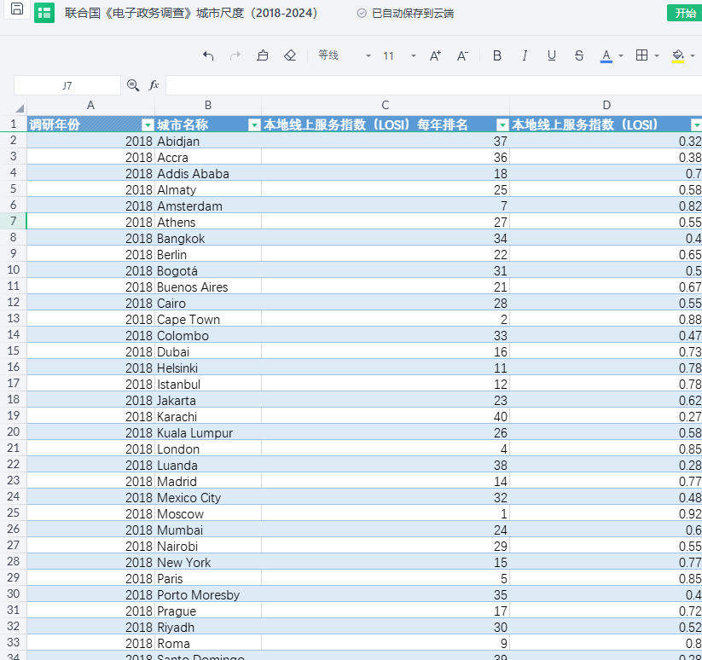Click Karachi's ranking cell showing 40
702x660 pixels.
(x=386, y=417)
